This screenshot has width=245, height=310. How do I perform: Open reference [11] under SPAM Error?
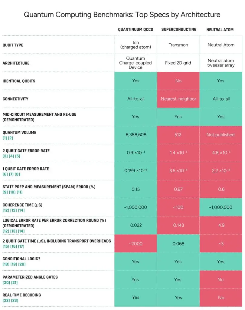point(20,192)
